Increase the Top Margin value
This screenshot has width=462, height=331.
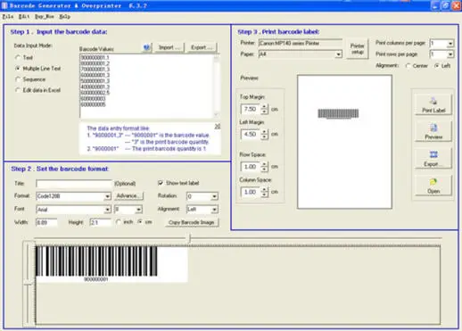[x=264, y=106]
